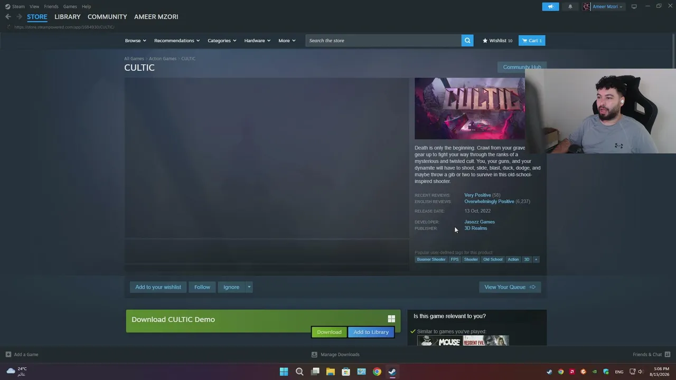The width and height of the screenshot is (676, 380).
Task: Switch to the LIBRARY tab
Action: point(68,17)
